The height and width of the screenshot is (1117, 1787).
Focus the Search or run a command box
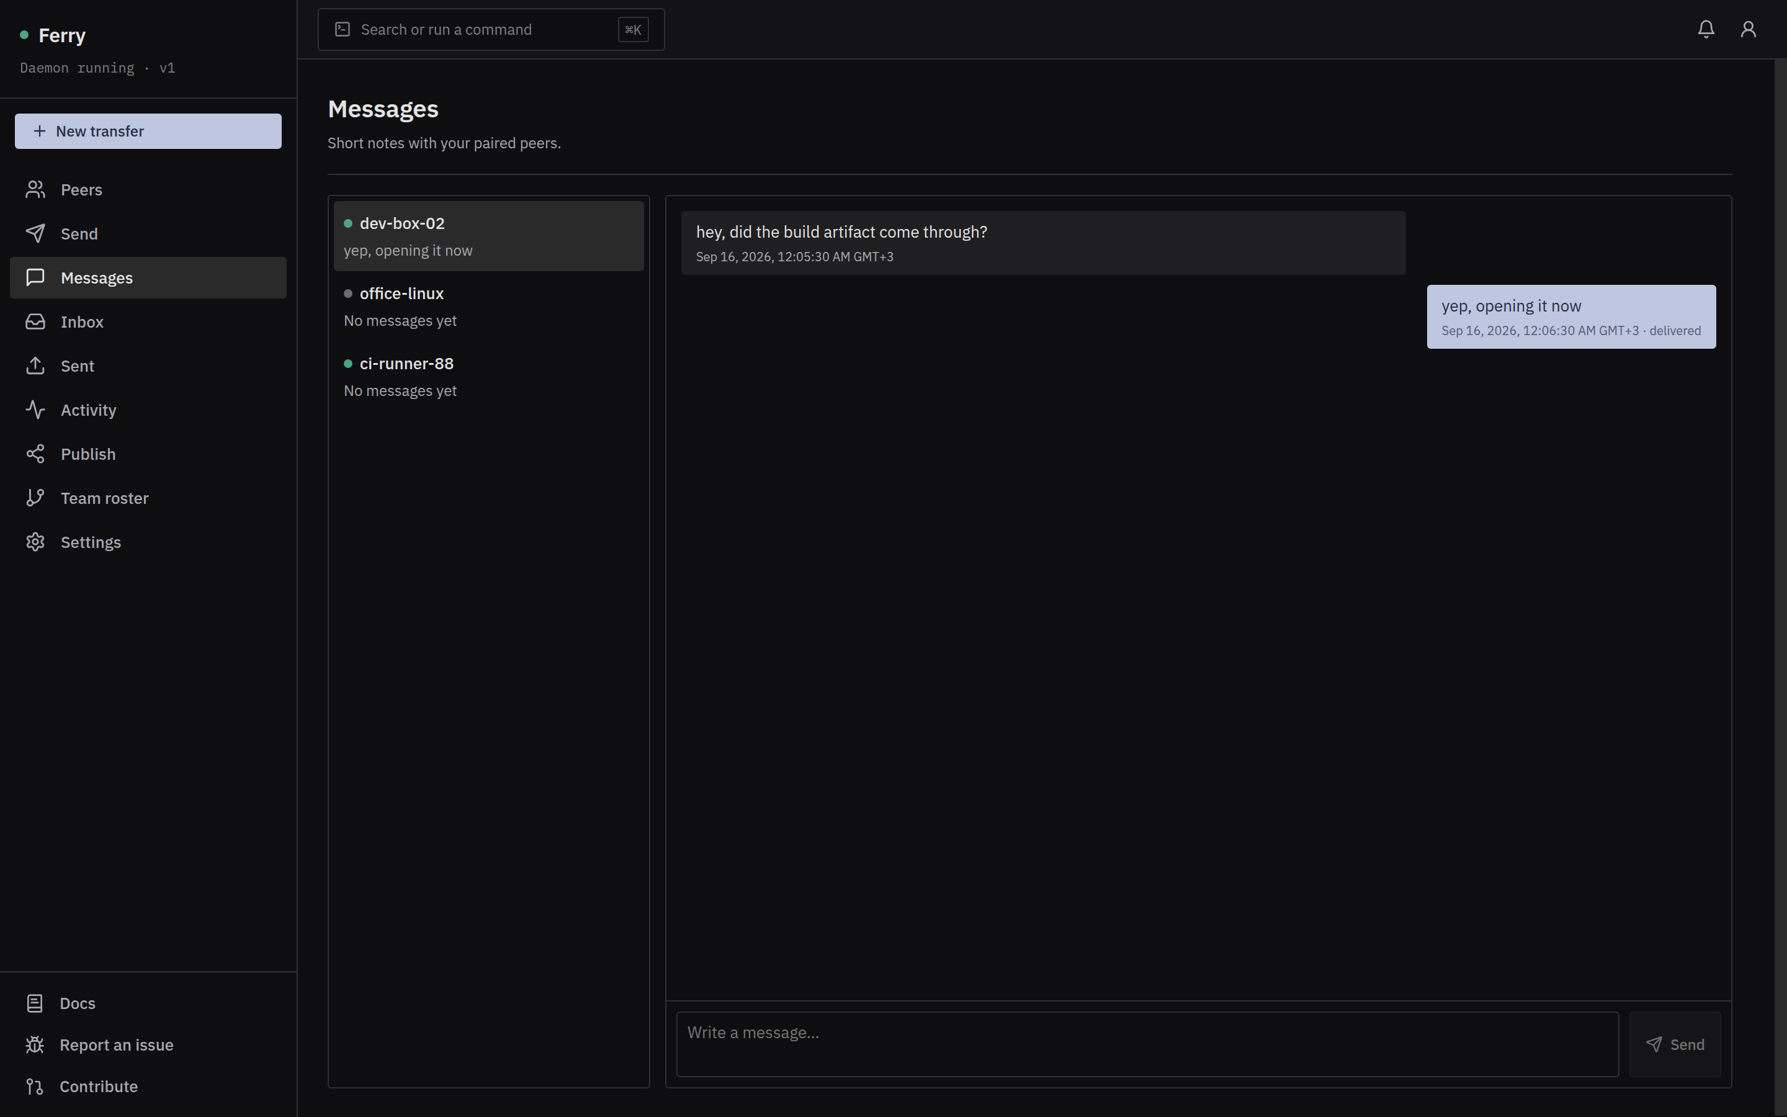click(x=491, y=30)
